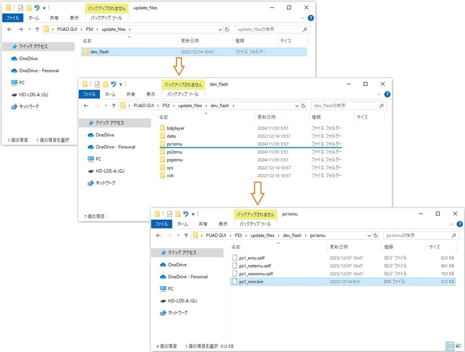Open address history dropdown in dev_flash window
Viewport: 465px width, 352px height.
pos(297,105)
